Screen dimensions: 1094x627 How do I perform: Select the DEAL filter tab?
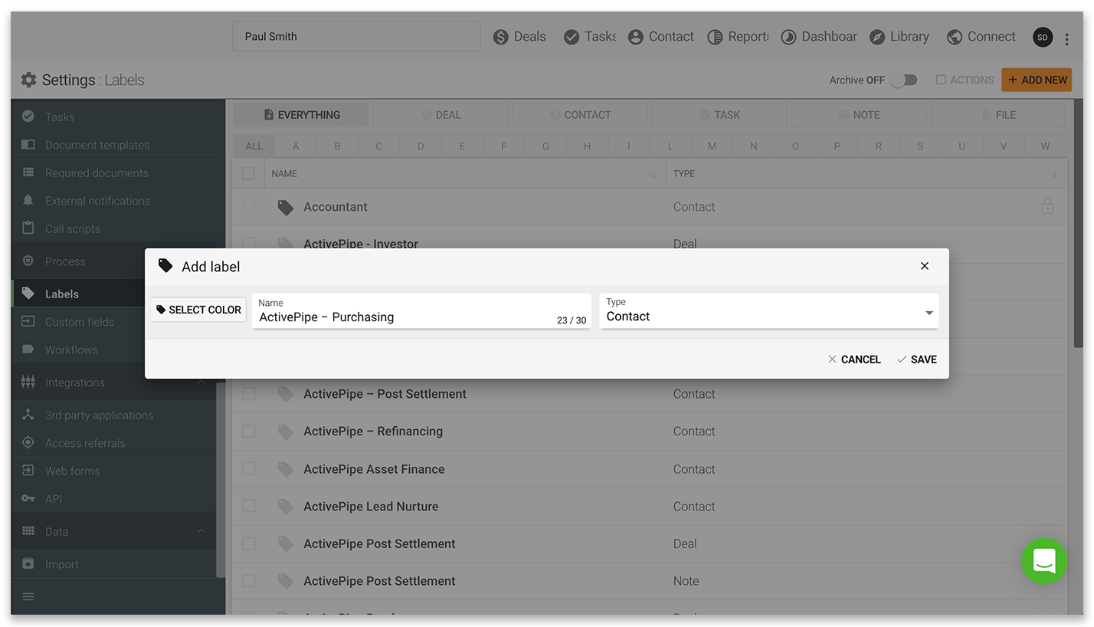point(441,115)
